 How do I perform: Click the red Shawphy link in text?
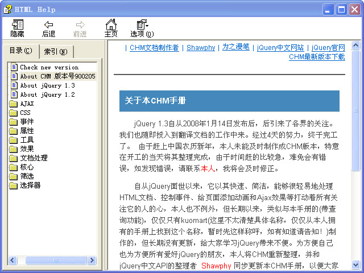(216, 266)
